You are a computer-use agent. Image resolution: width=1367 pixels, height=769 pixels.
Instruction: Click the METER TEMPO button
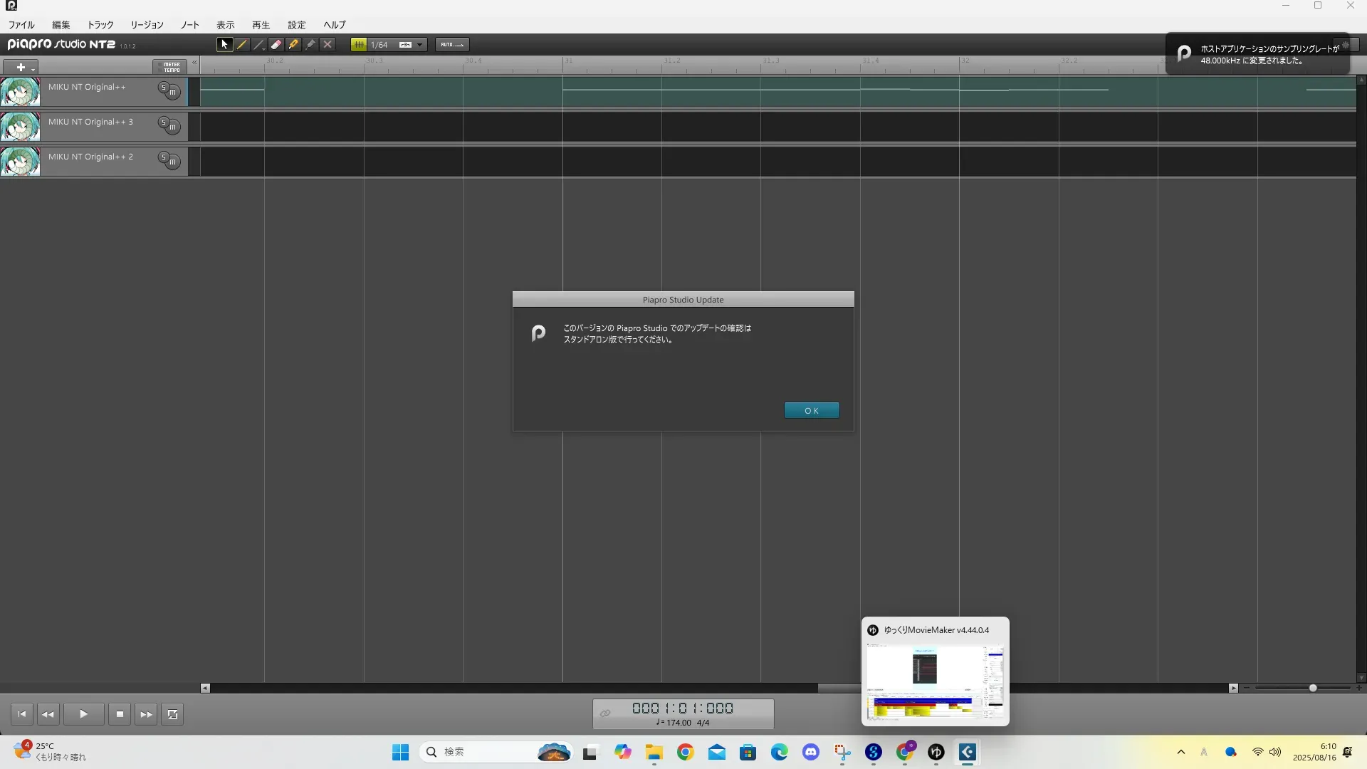[171, 67]
